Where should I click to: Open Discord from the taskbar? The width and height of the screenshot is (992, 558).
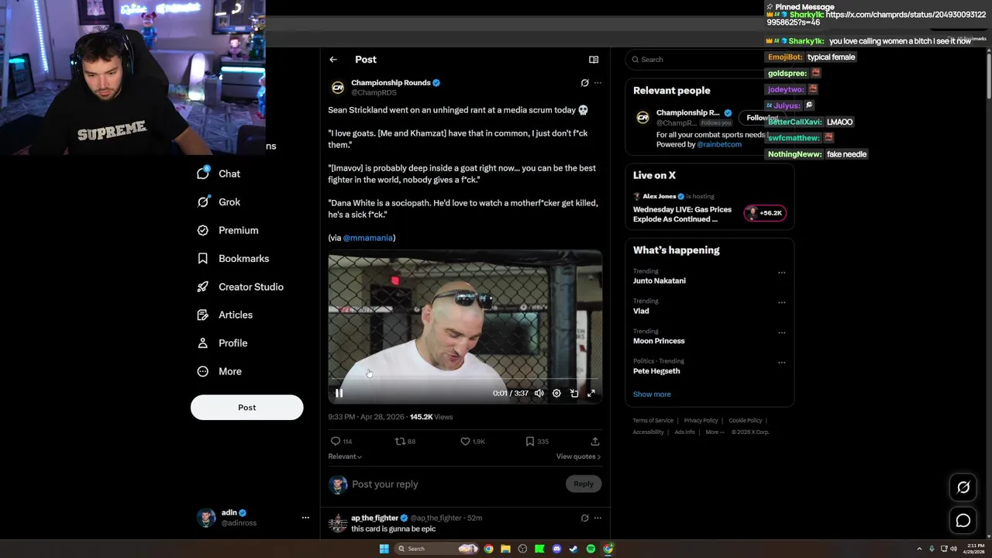coord(556,549)
